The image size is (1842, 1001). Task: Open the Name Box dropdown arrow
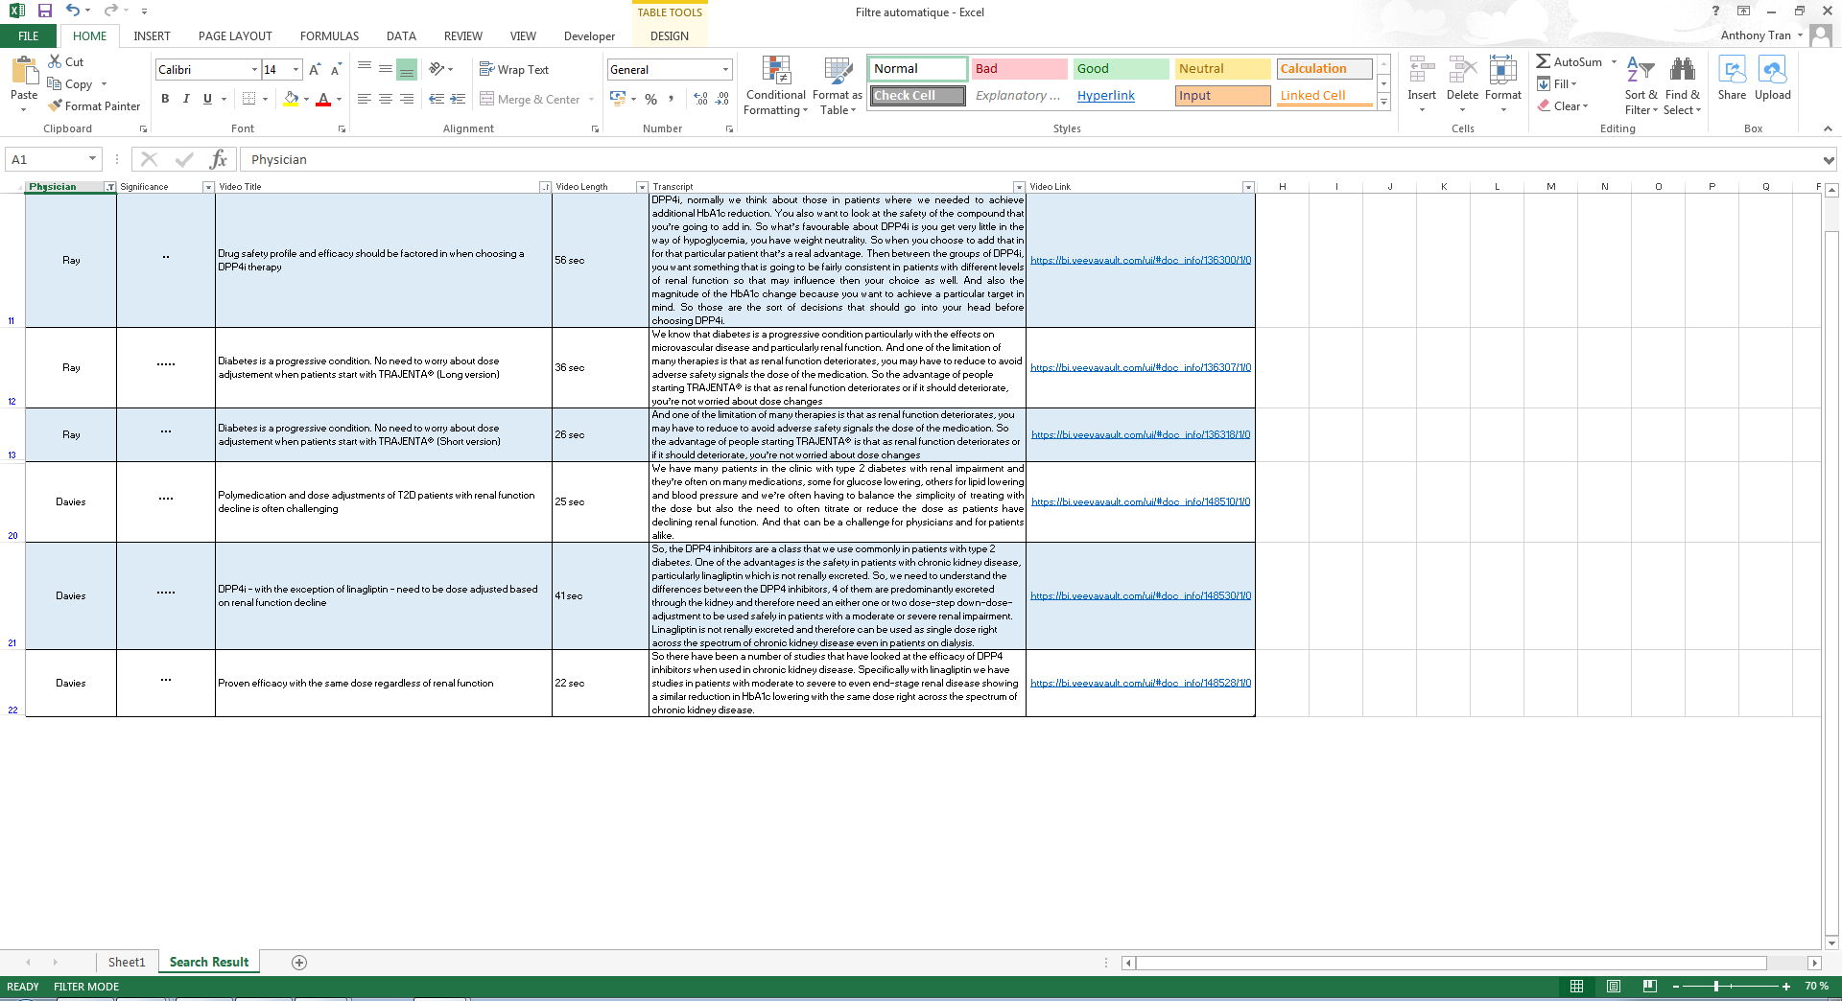[92, 159]
